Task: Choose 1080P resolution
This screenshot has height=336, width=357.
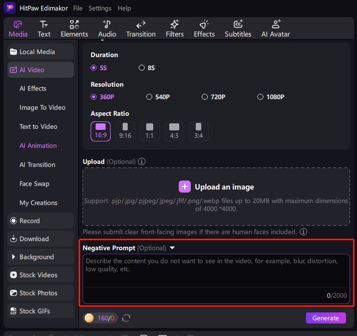Action: tap(271, 97)
